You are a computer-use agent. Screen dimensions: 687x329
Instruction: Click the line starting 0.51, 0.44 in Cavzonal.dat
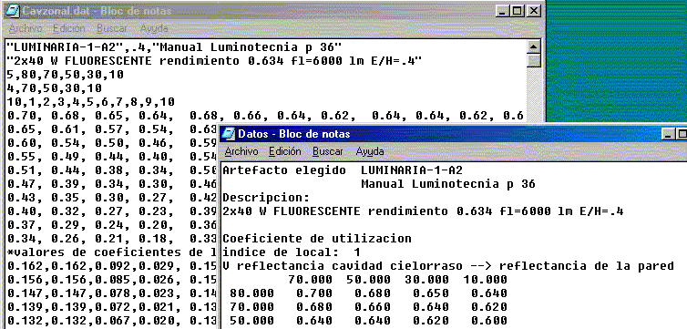pos(112,170)
